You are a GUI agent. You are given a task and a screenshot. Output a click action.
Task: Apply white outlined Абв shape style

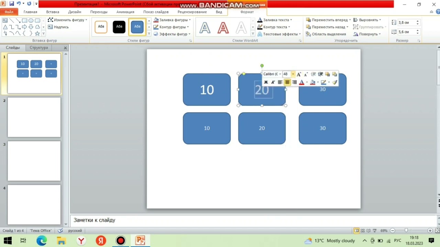point(101,27)
